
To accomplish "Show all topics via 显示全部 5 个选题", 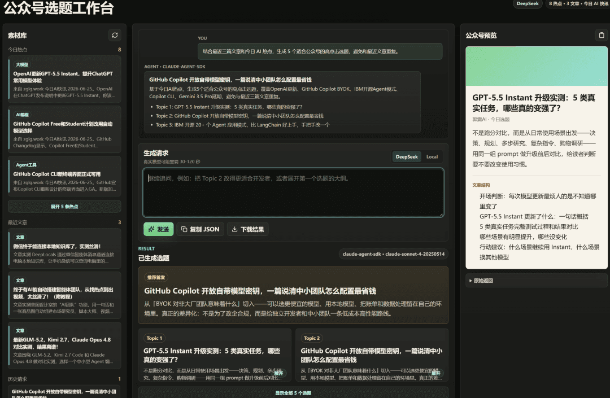I will (293, 392).
